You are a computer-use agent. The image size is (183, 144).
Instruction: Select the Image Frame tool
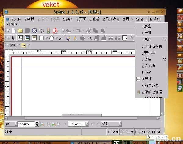[27, 38]
